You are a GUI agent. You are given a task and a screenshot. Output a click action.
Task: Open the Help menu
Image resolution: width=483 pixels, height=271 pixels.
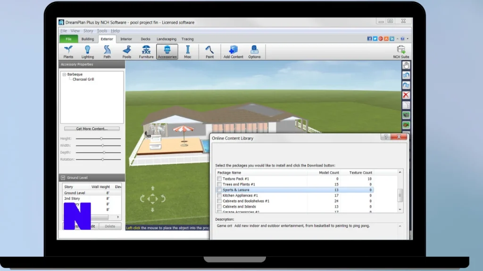(115, 31)
